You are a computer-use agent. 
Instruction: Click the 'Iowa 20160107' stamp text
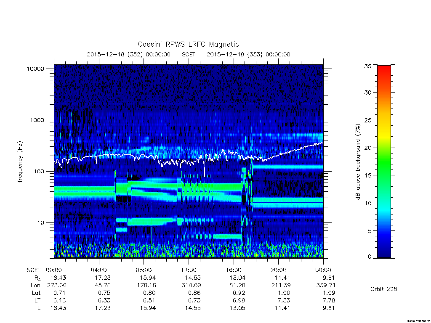point(419,321)
